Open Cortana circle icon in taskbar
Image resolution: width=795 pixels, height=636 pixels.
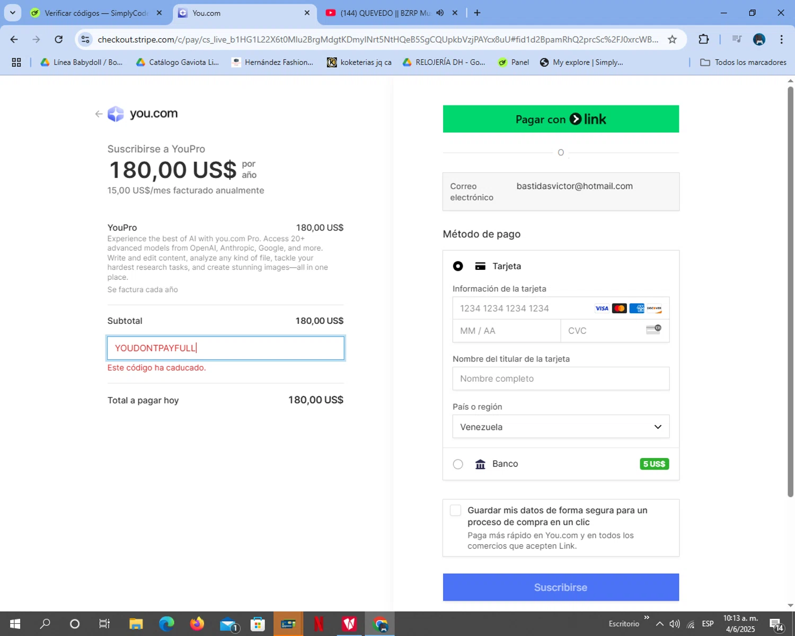click(75, 624)
